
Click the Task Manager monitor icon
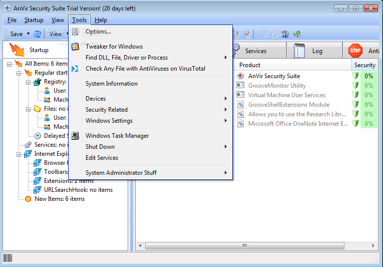click(75, 136)
